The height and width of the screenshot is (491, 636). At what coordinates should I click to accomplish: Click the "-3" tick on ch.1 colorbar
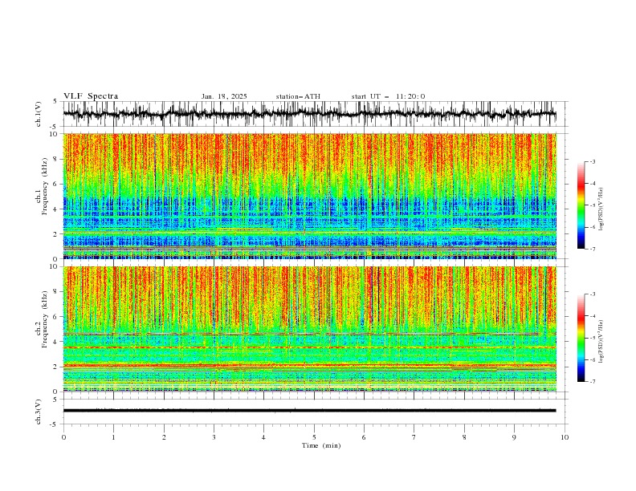(x=592, y=161)
